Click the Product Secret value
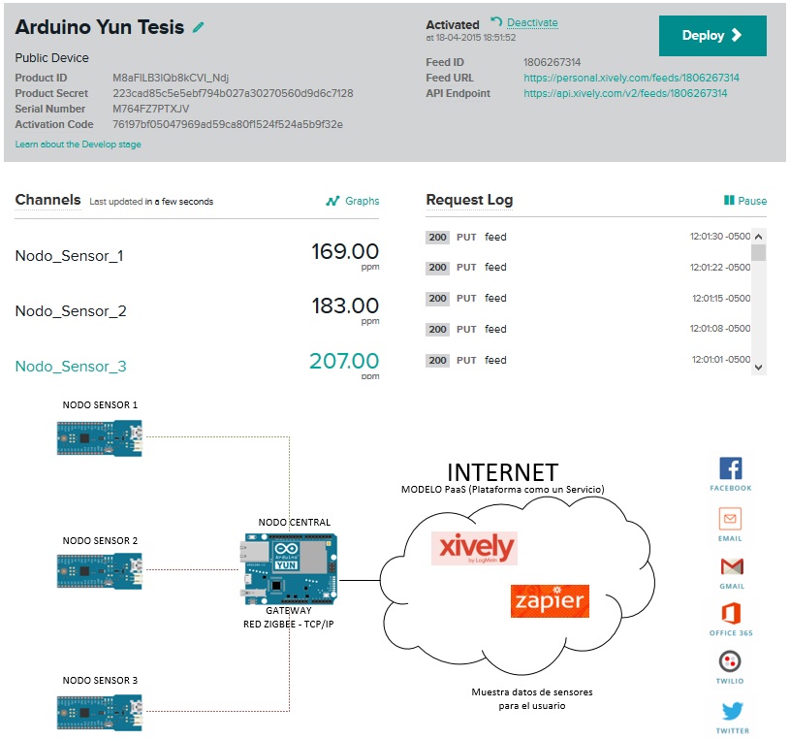 pos(233,93)
